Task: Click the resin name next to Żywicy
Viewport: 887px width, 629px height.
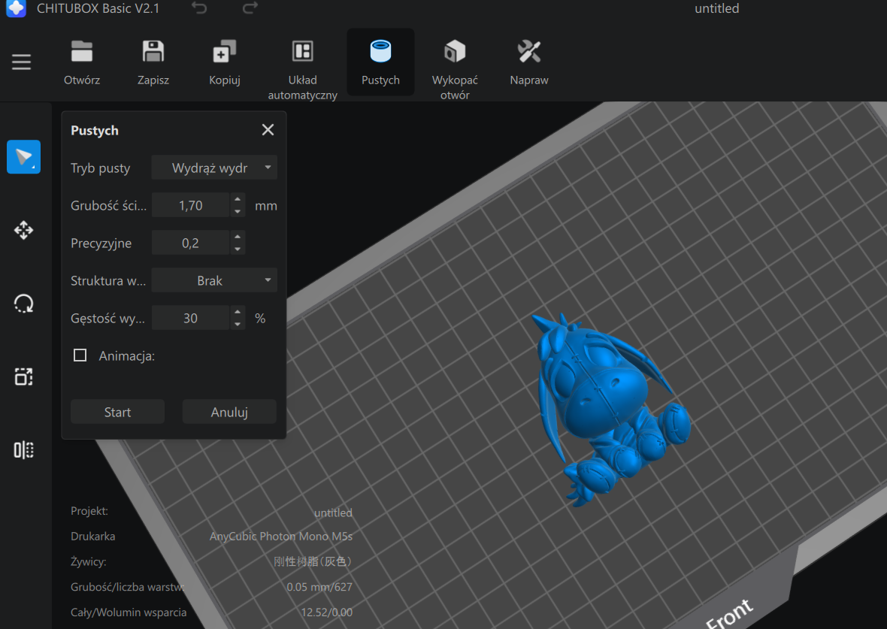Action: point(313,561)
